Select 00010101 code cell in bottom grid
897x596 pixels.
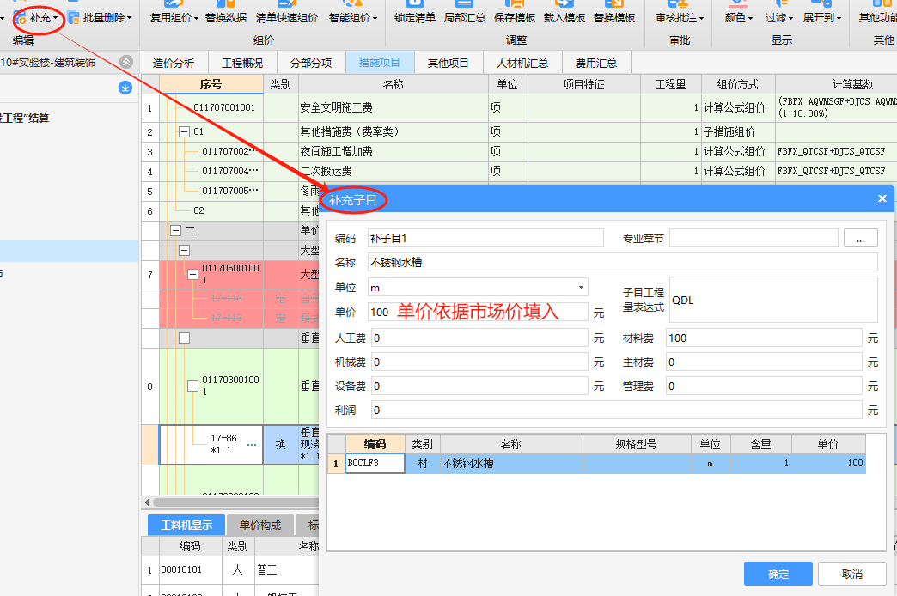tap(190, 569)
